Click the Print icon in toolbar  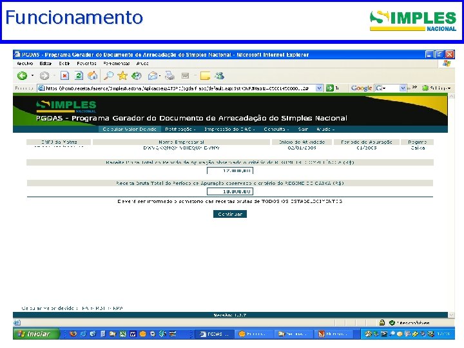click(169, 76)
